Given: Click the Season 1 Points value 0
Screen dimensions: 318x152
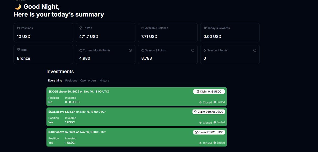Looking at the screenshot, I should click(x=205, y=58).
